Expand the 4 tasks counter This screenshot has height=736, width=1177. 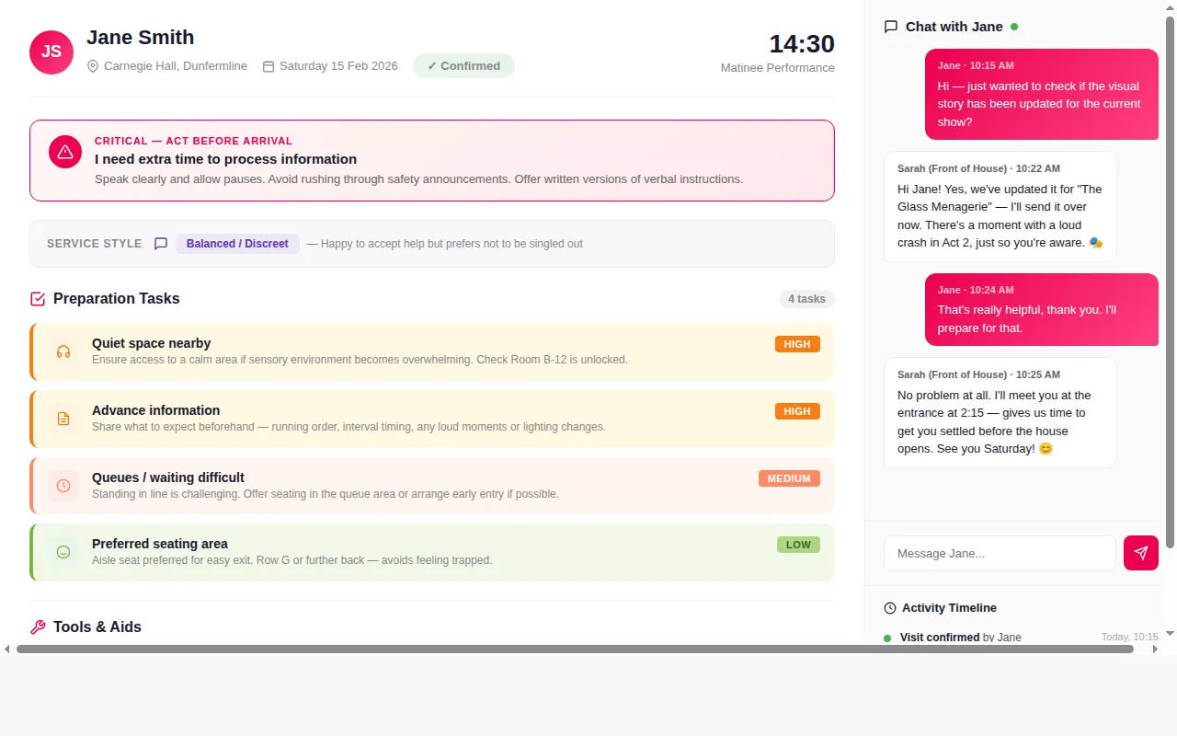[x=806, y=298]
